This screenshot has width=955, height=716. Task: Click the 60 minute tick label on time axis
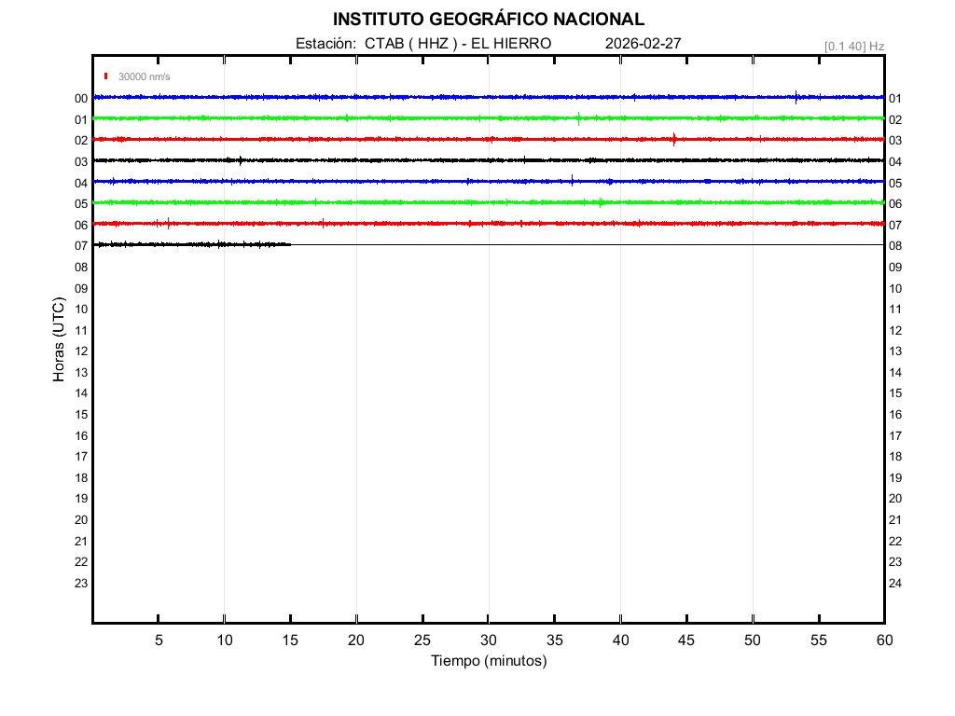click(883, 640)
